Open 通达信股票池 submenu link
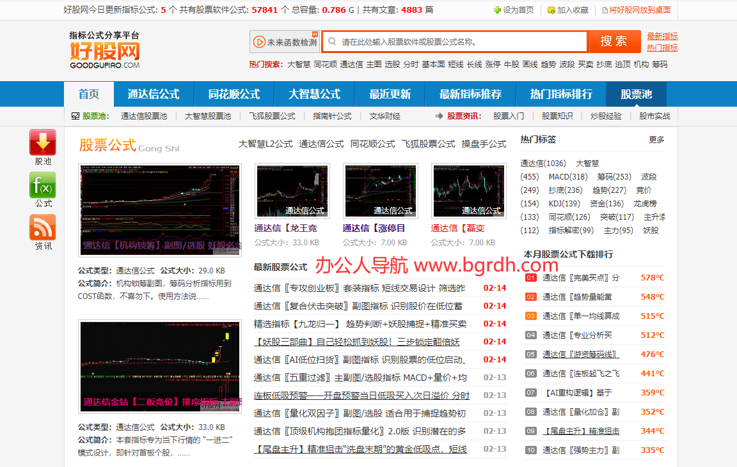 144,116
